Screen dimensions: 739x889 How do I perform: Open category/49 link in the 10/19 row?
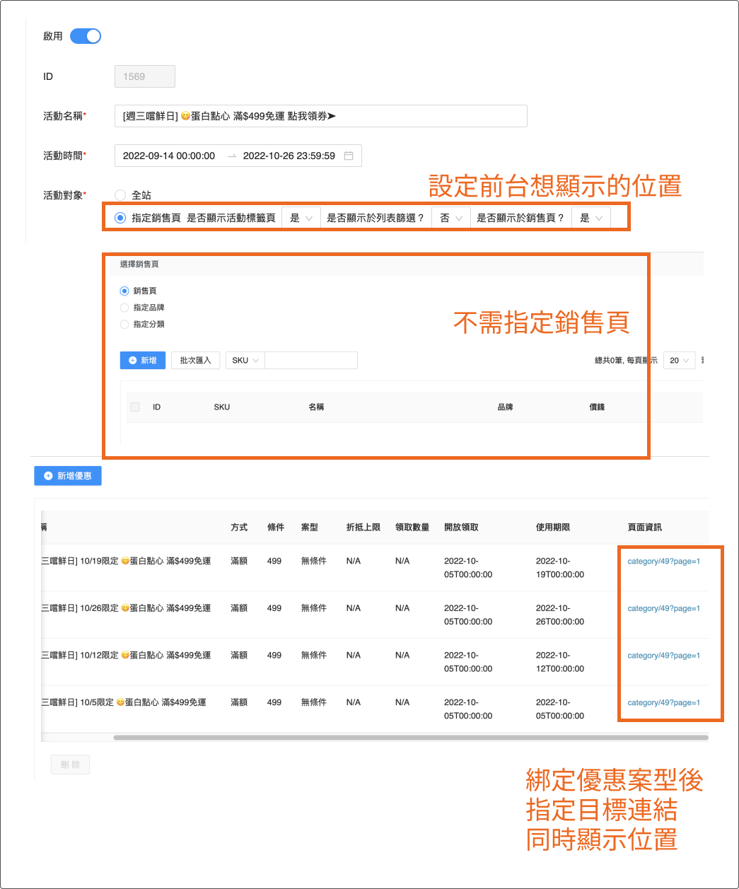(x=663, y=562)
